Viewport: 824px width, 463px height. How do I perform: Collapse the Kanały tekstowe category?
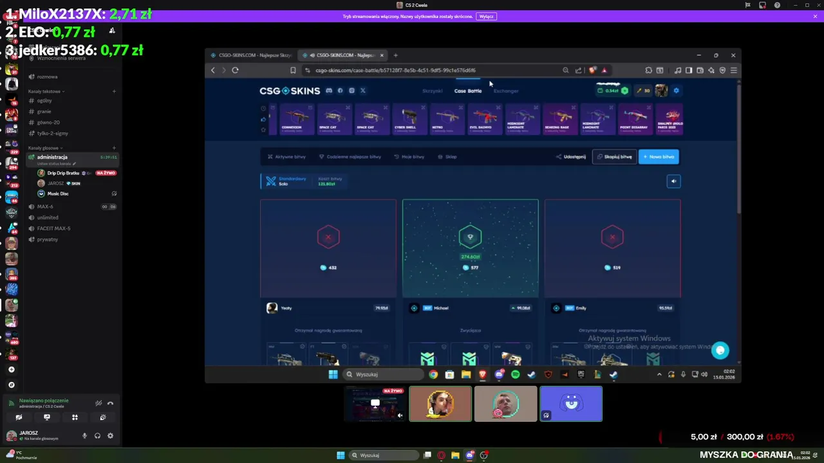(45, 91)
